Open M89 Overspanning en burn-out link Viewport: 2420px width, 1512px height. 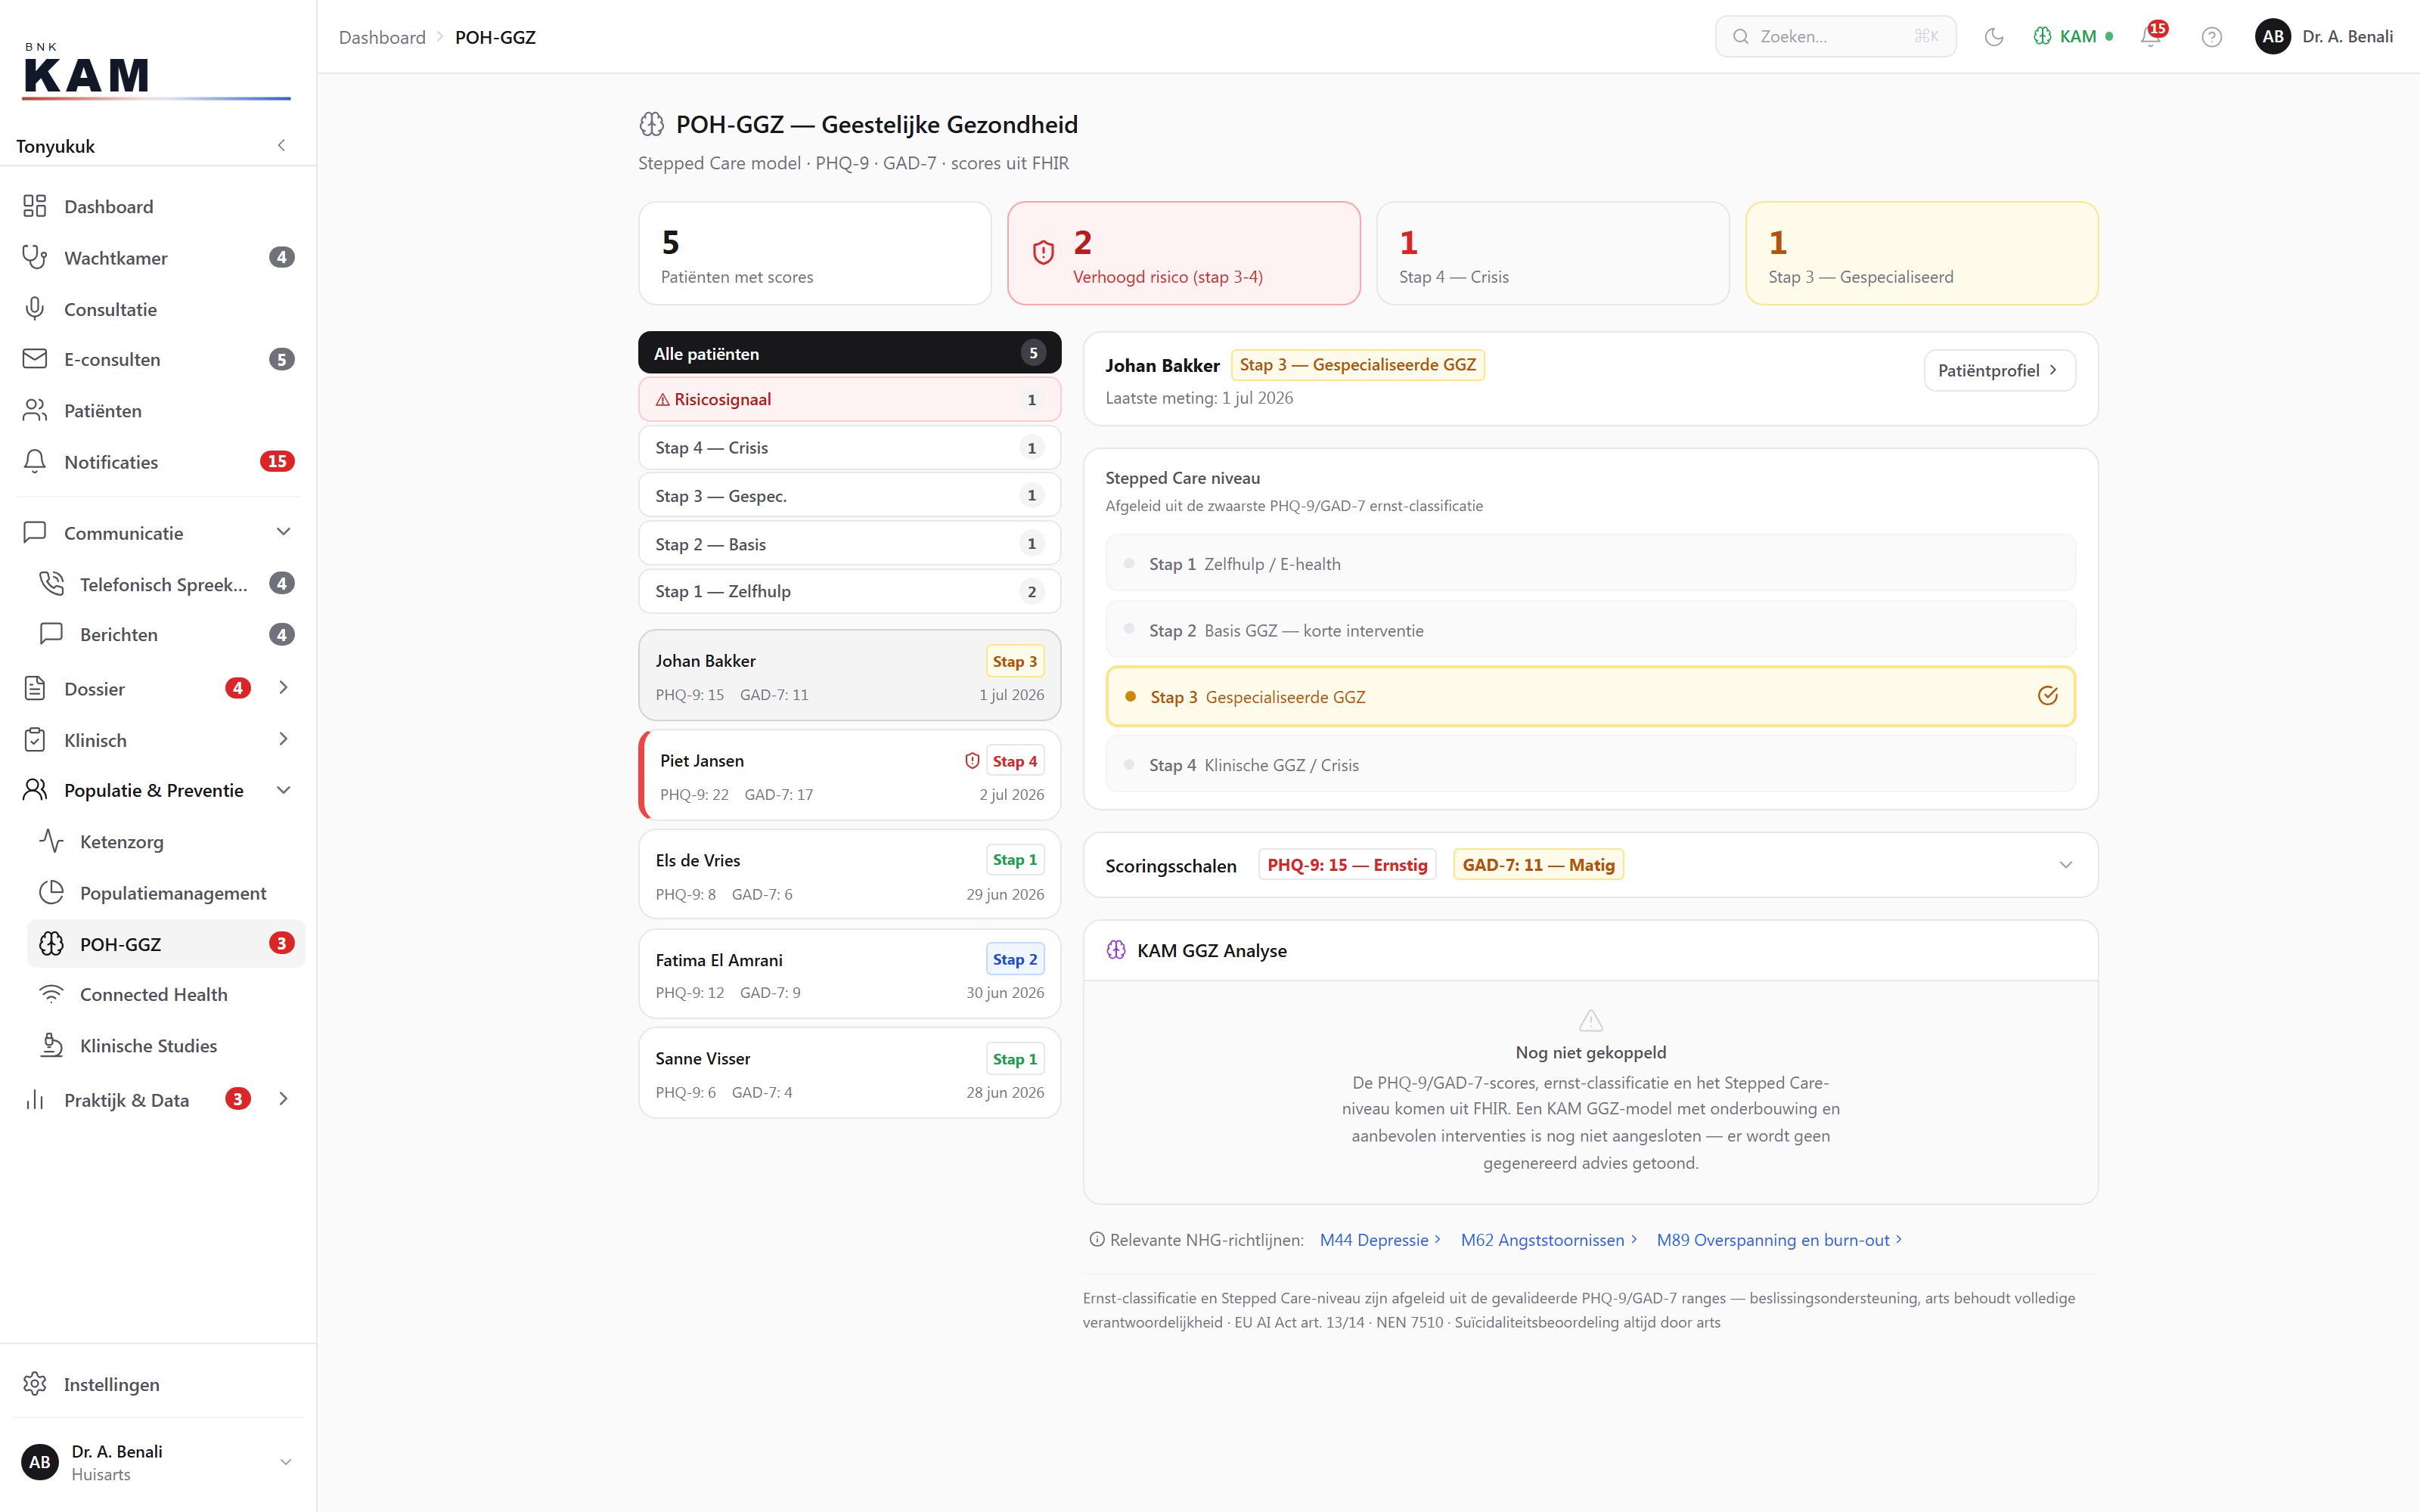[x=1779, y=1240]
